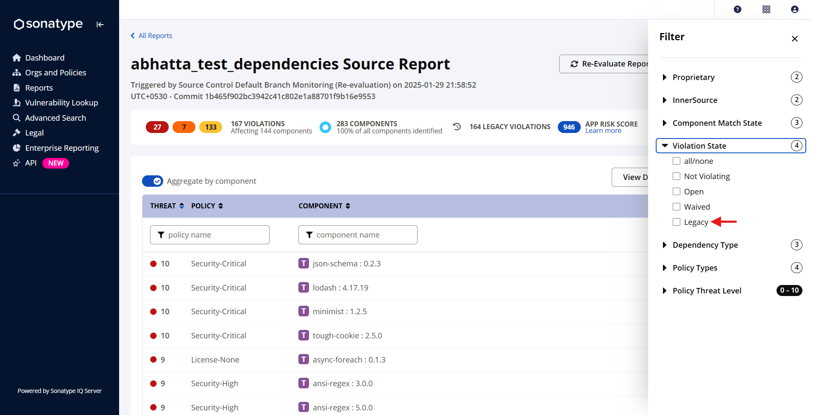Open the user account icon
813x415 pixels.
click(795, 9)
